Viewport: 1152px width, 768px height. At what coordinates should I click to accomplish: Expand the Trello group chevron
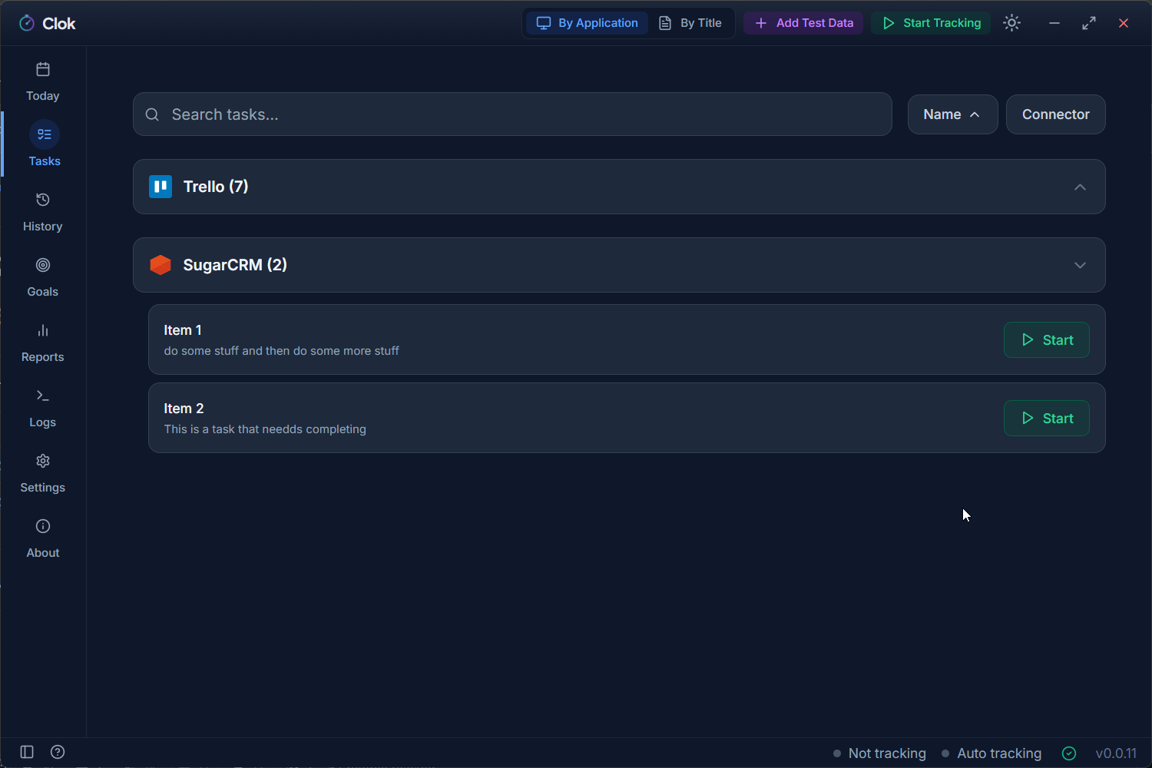[x=1080, y=187]
